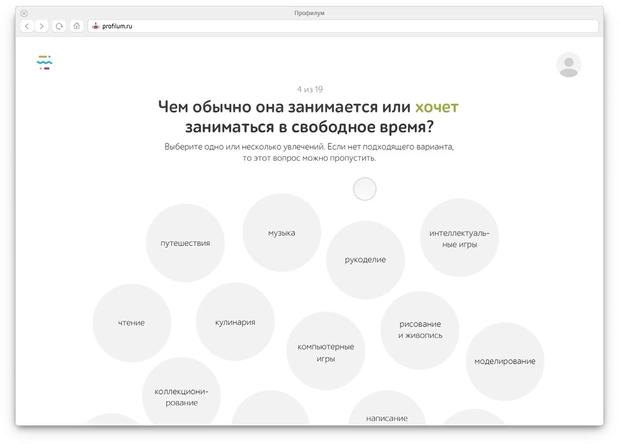Click the site favicon in the address bar
The width and height of the screenshot is (619, 444).
pyautogui.click(x=95, y=26)
